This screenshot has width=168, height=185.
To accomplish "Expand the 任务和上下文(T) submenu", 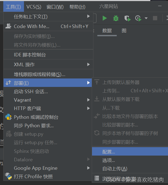I will [48, 17].
